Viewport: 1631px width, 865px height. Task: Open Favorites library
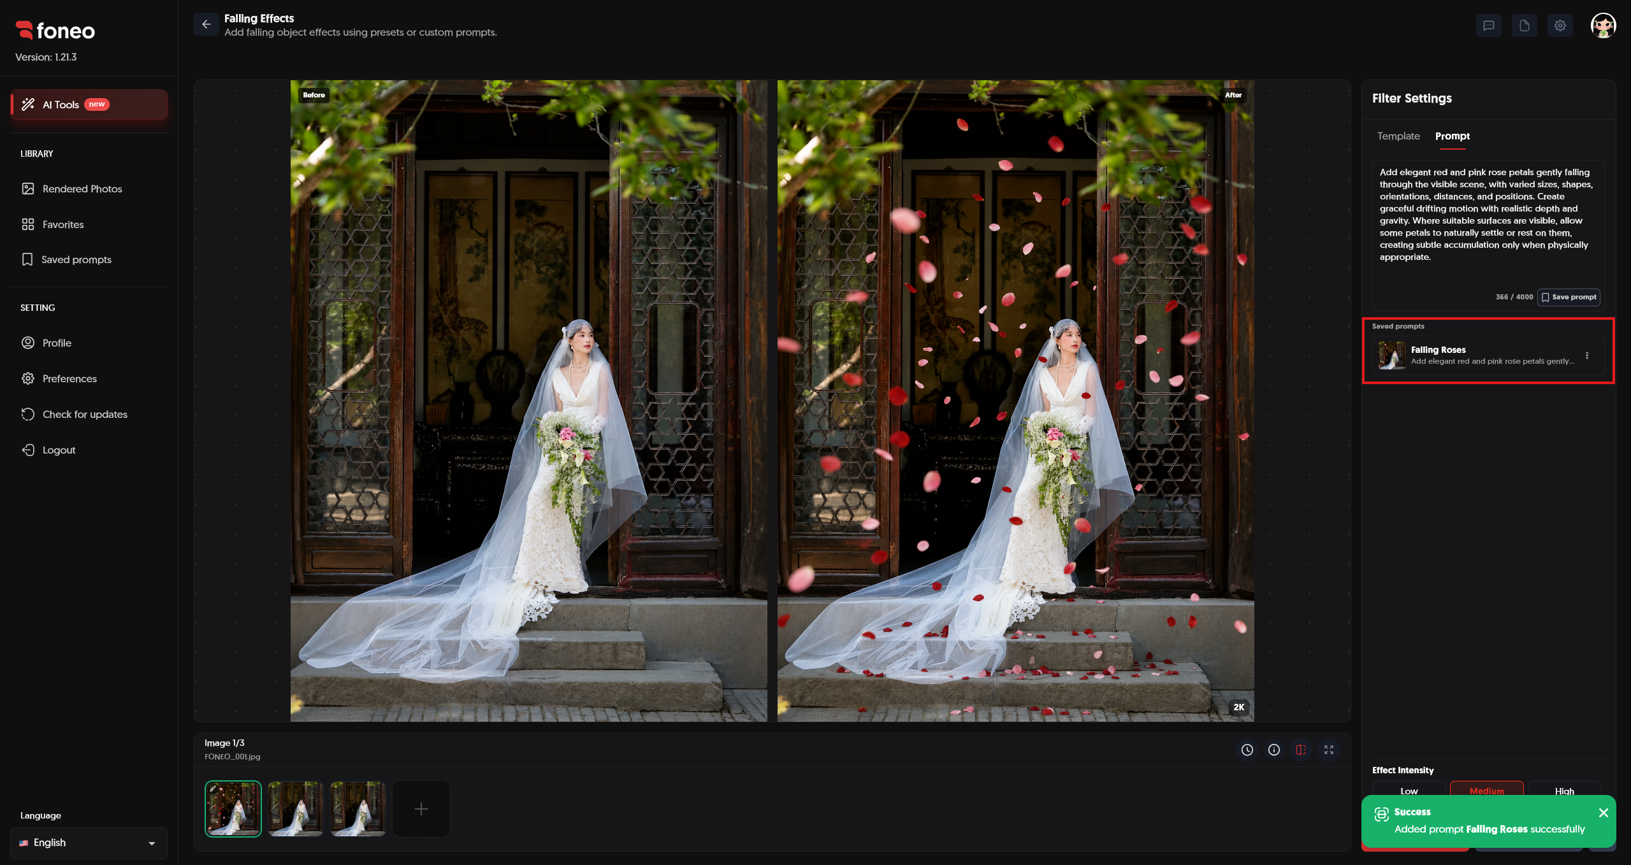coord(89,224)
